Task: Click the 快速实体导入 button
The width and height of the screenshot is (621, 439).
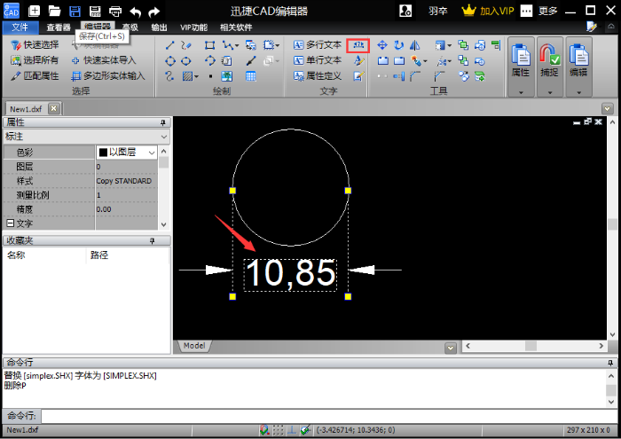Action: [104, 60]
